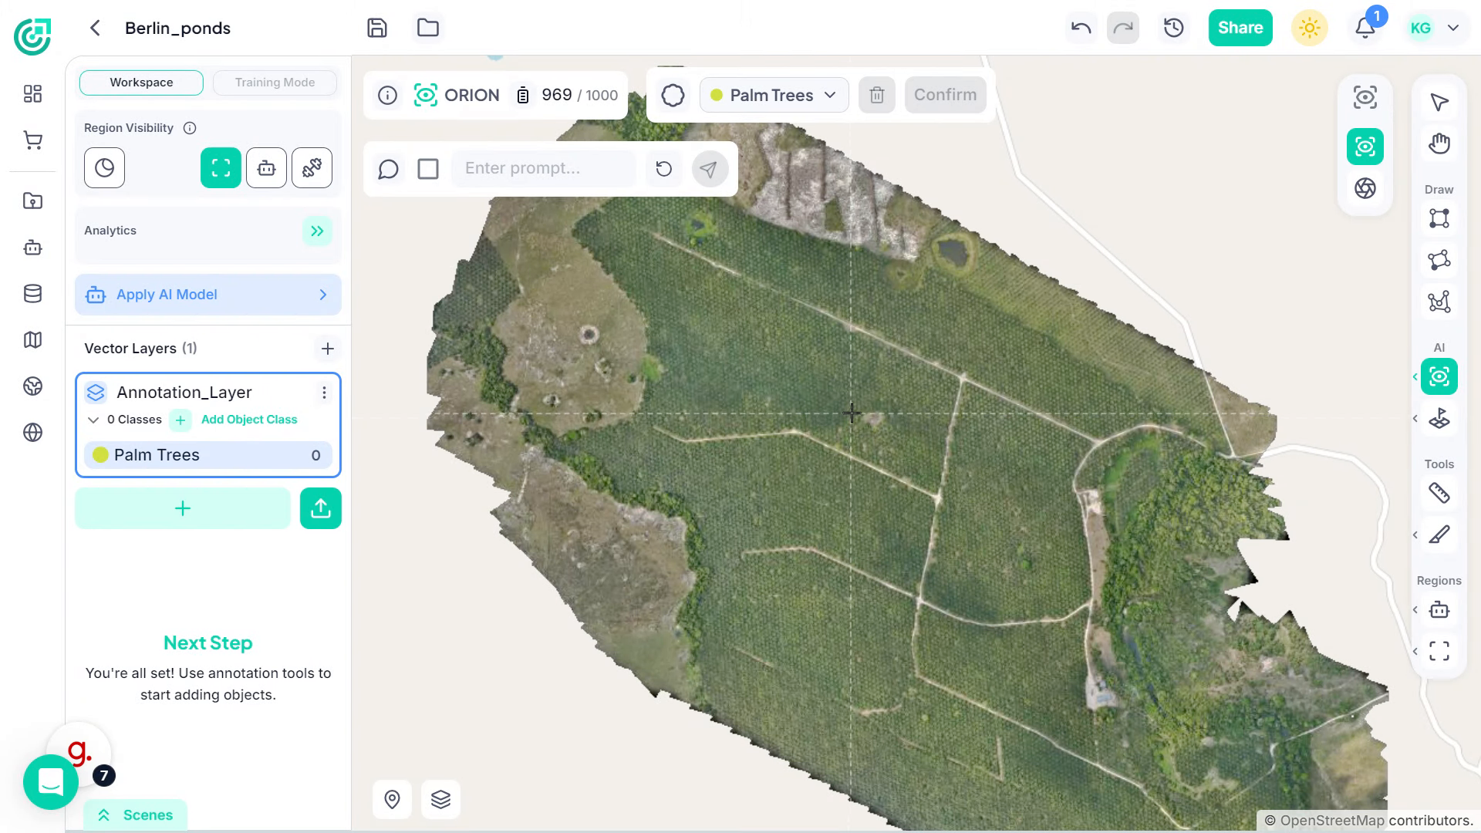
Task: Select the Palm Trees class row
Action: pyautogui.click(x=208, y=455)
